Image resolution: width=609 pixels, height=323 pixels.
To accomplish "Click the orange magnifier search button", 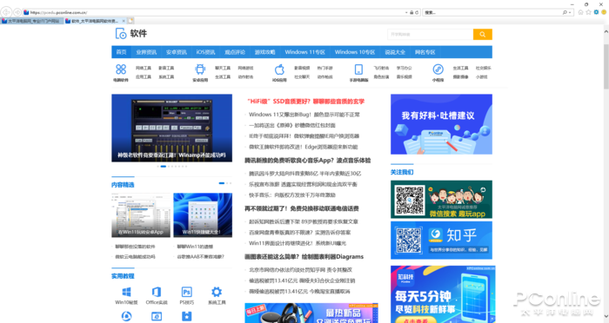I will pyautogui.click(x=482, y=34).
